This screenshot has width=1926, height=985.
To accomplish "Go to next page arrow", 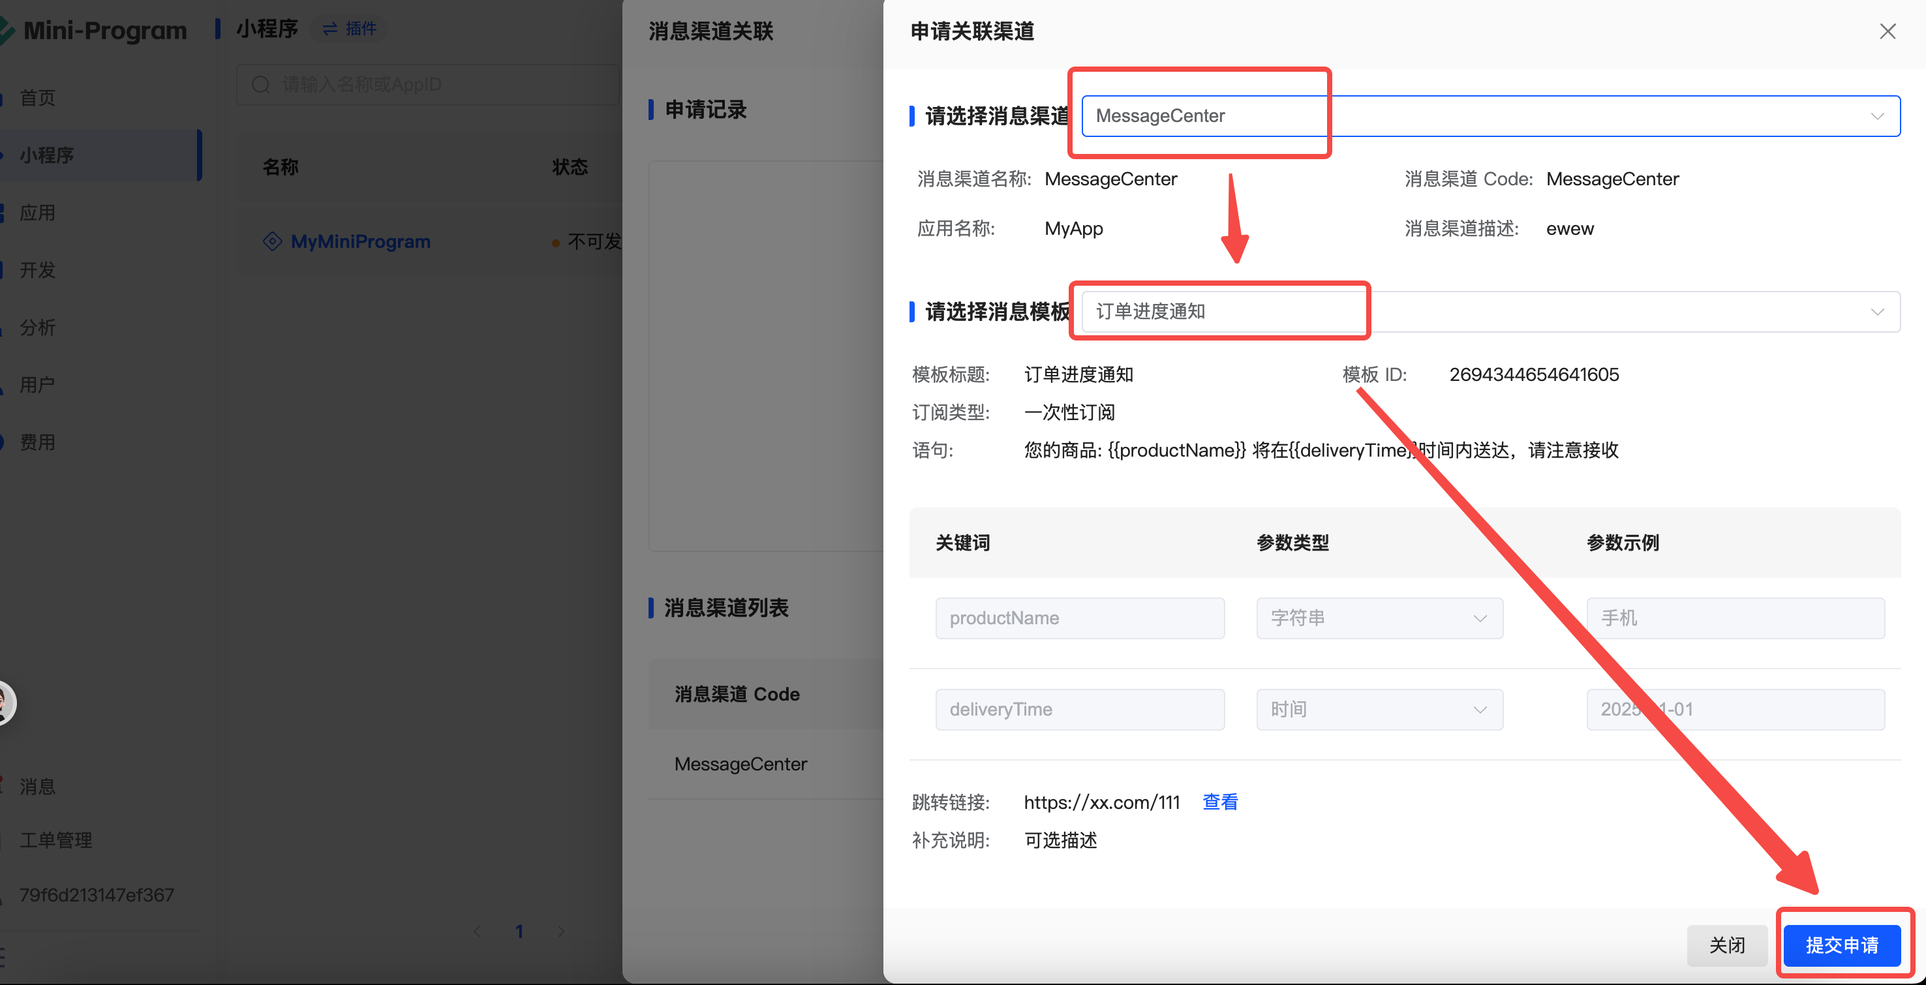I will [x=560, y=932].
